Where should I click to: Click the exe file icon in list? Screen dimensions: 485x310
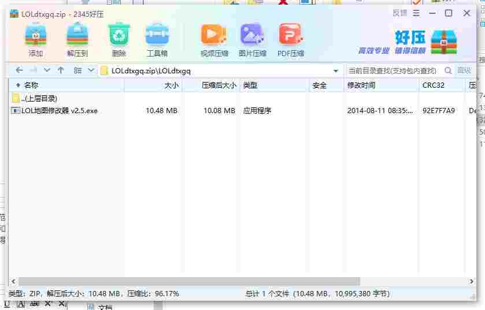pyautogui.click(x=16, y=110)
